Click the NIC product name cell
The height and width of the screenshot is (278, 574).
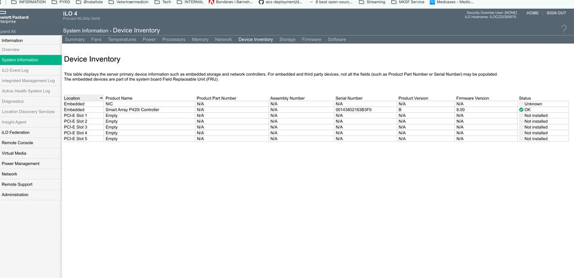109,104
